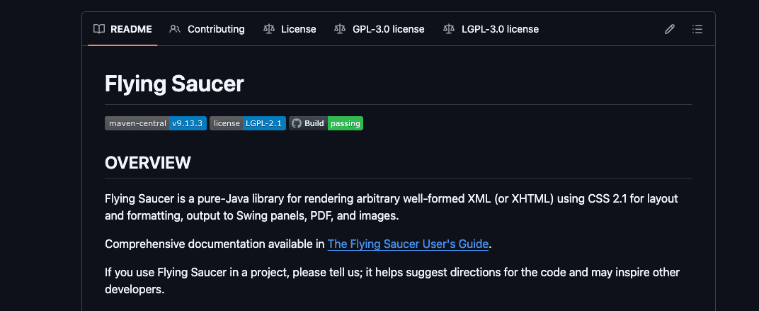Click the scale icon beside License
This screenshot has height=311, width=759.
click(268, 29)
